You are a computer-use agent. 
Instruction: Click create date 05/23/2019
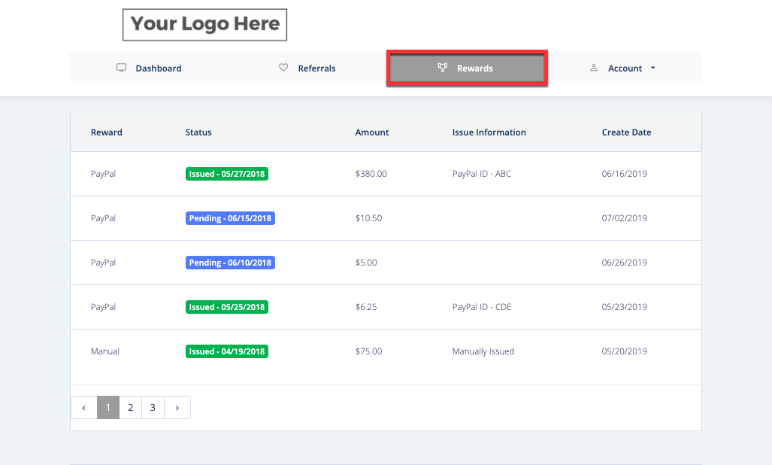click(x=625, y=307)
